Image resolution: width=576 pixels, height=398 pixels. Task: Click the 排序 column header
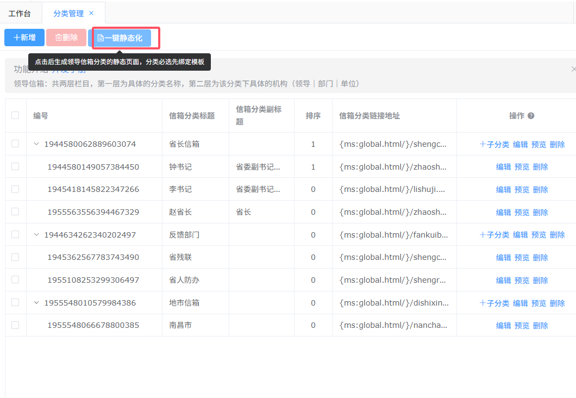point(313,116)
